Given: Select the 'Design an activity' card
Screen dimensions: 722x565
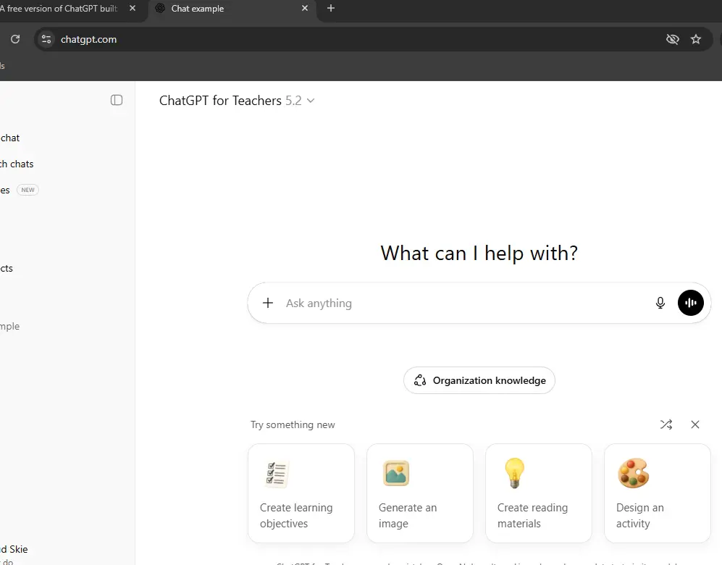Looking at the screenshot, I should 658,493.
